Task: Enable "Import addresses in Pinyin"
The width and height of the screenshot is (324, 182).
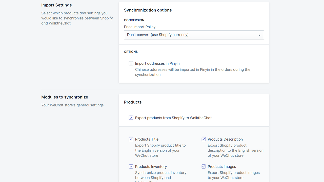Action: click(x=131, y=63)
